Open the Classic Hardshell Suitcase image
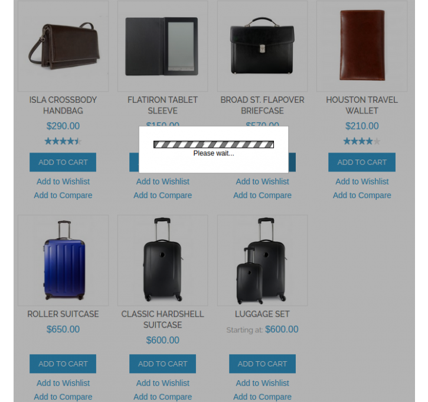Image resolution: width=428 pixels, height=402 pixels. tap(163, 260)
